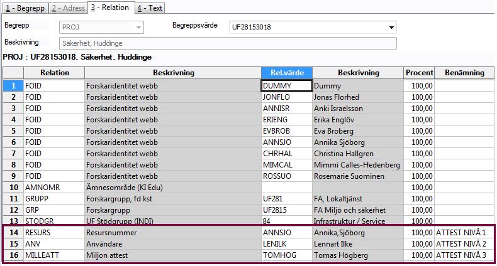The height and width of the screenshot is (266, 497).
Task: Click the Begreppsvärde field showing UF28153018
Action: [x=313, y=28]
